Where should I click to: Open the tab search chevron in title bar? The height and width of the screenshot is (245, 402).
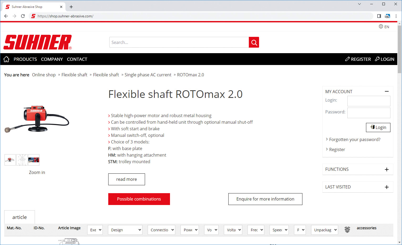pyautogui.click(x=359, y=4)
